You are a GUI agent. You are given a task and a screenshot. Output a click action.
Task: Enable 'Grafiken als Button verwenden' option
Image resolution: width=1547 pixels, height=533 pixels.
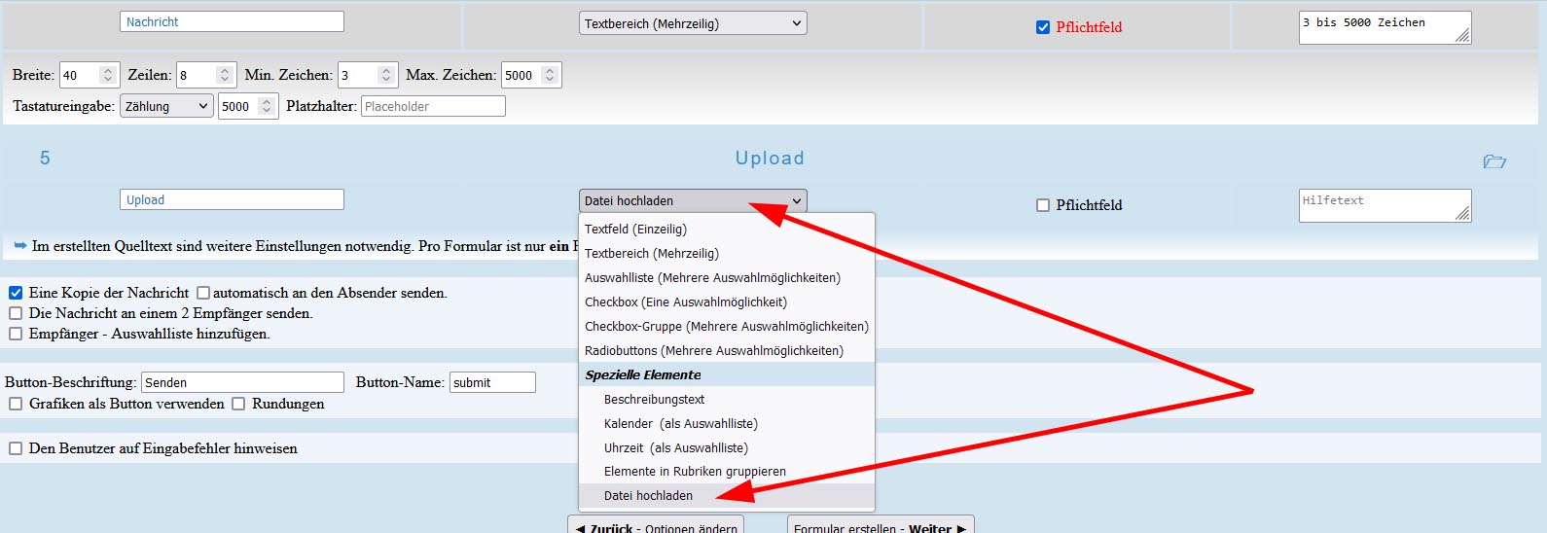tap(16, 404)
